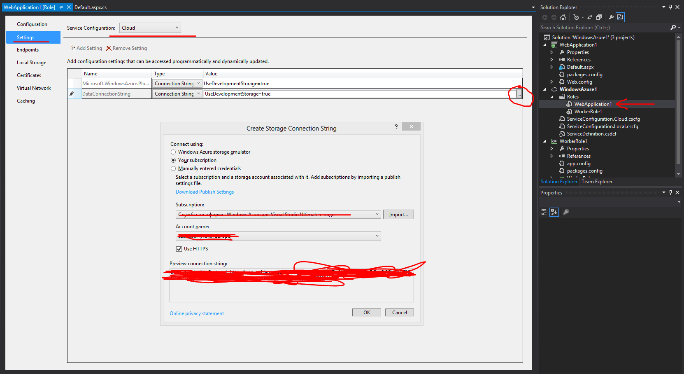
Task: Open the Settings page tab
Action: click(x=33, y=37)
